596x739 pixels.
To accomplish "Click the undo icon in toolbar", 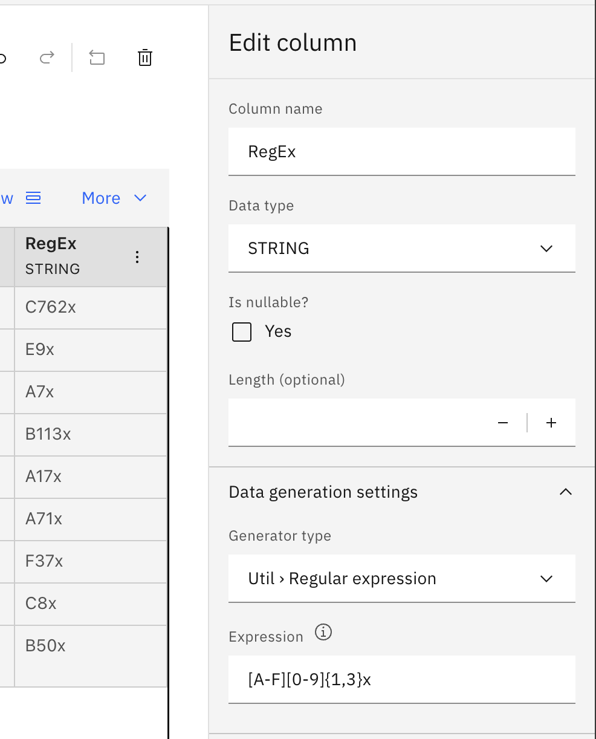I will tap(2, 58).
